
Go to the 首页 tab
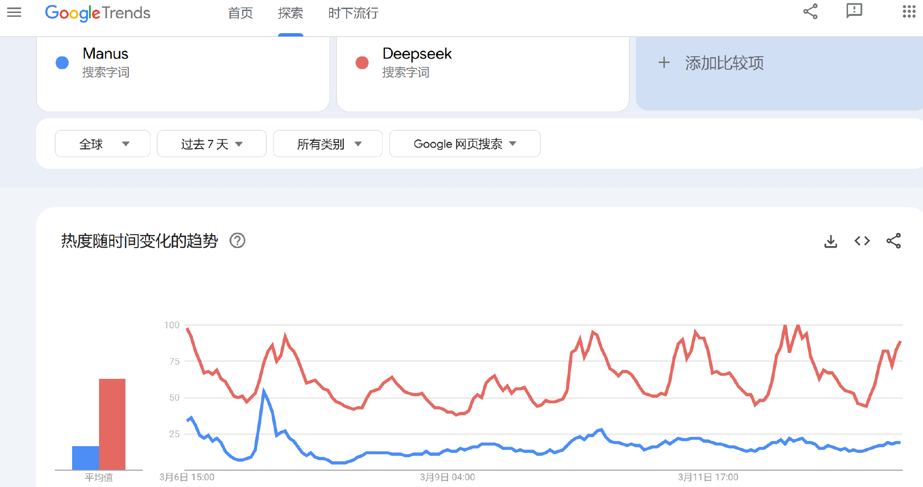(240, 13)
